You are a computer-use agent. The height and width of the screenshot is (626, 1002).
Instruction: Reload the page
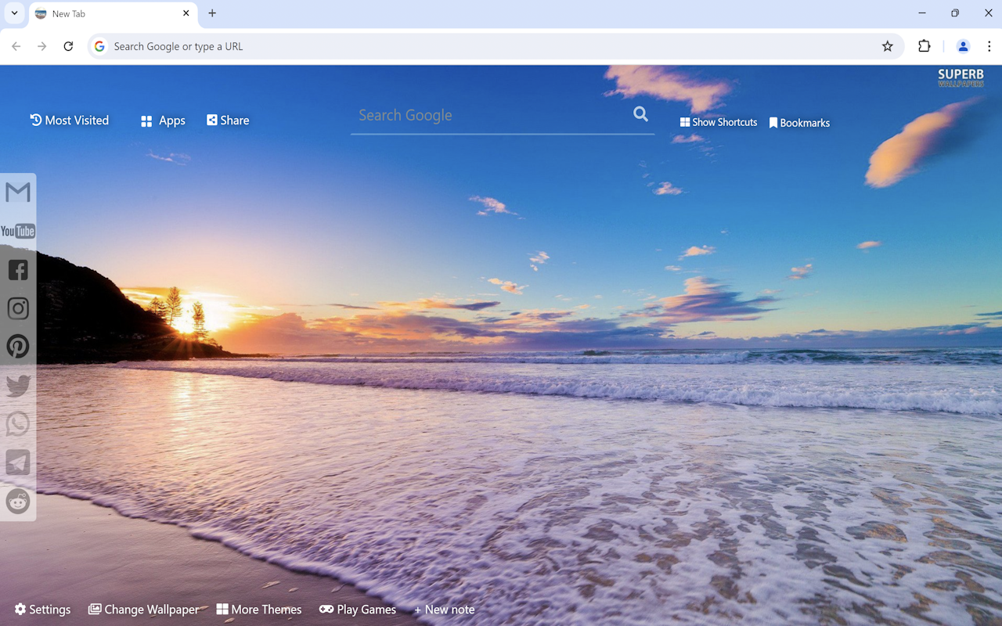click(68, 46)
